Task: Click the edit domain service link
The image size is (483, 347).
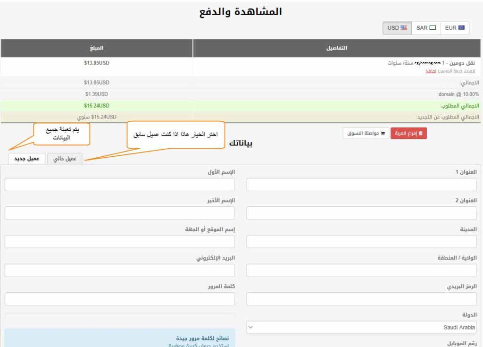Action: pos(456,71)
